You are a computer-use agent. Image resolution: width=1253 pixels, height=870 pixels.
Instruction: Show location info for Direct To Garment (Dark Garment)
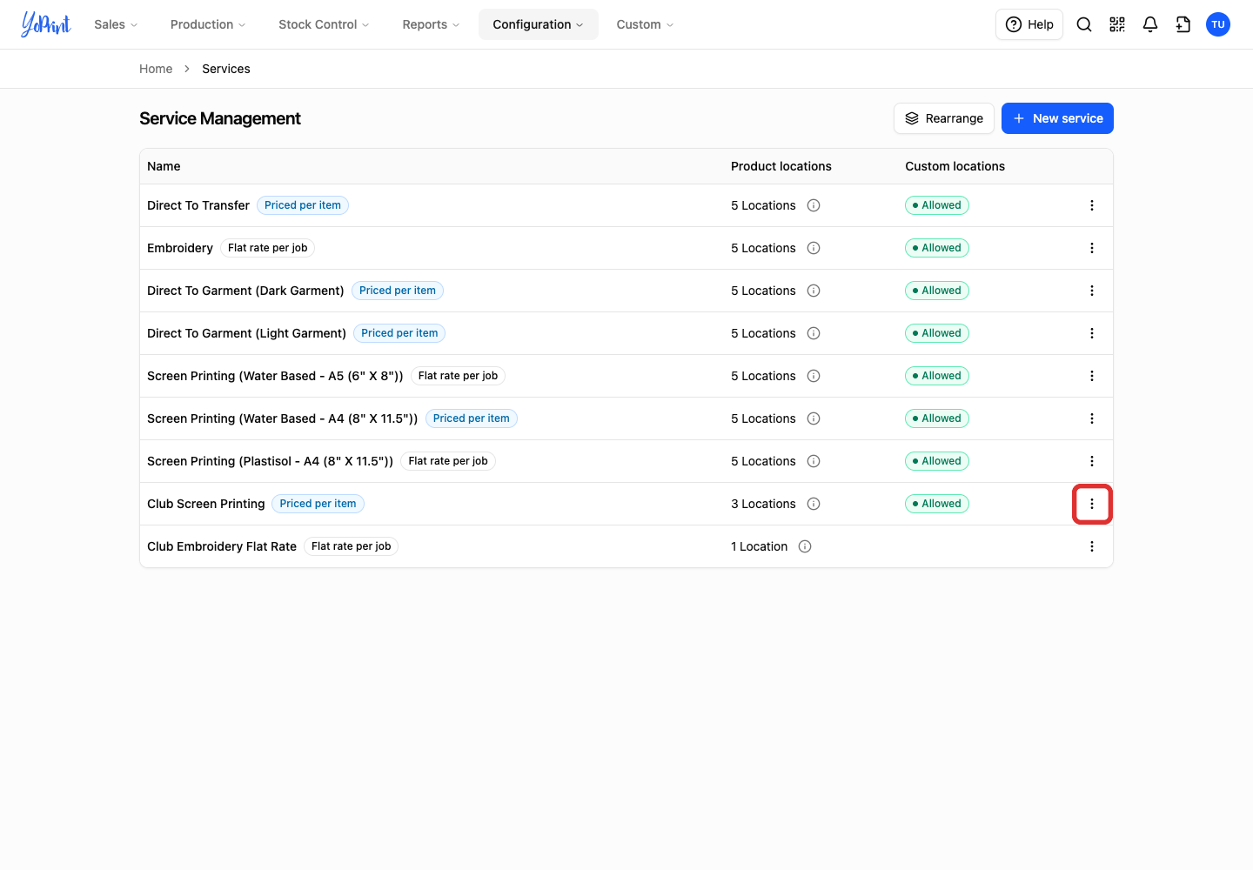coord(814,291)
